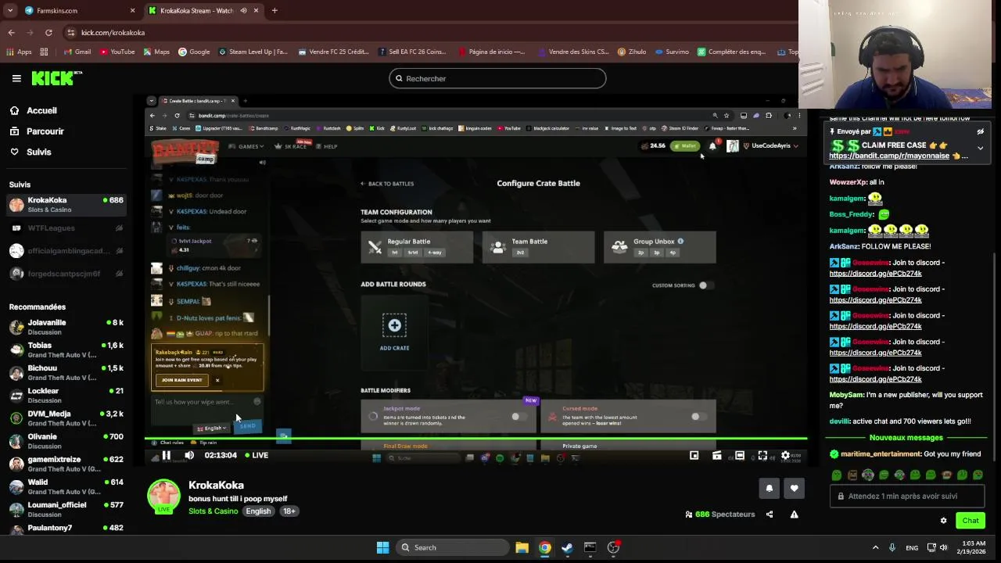The image size is (1001, 563).
Task: Follow KrokaKoka with the heart button
Action: tap(795, 488)
